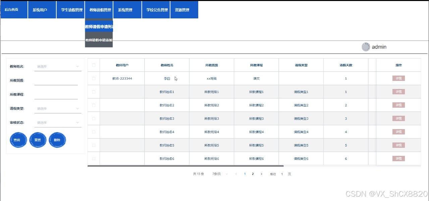This screenshot has width=429, height=201.
Task: Click the 删除 delete button
Action: click(x=57, y=140)
